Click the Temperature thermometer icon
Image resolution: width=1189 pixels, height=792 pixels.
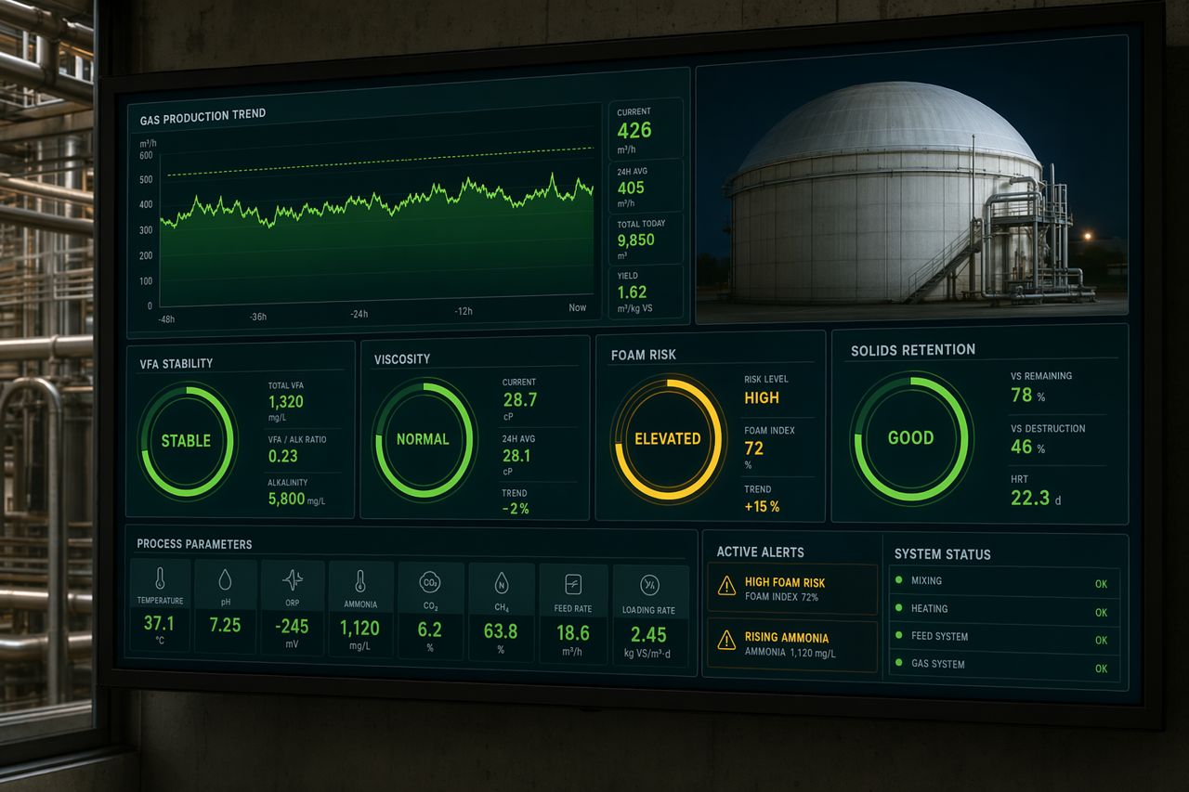(x=160, y=578)
